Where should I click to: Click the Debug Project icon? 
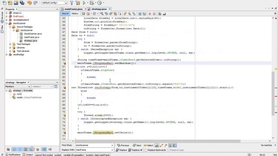[x=92, y=3]
